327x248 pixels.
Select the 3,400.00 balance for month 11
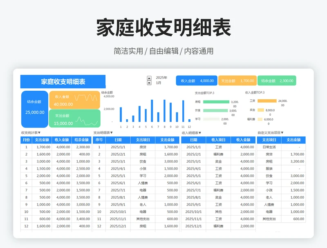coord(81,219)
